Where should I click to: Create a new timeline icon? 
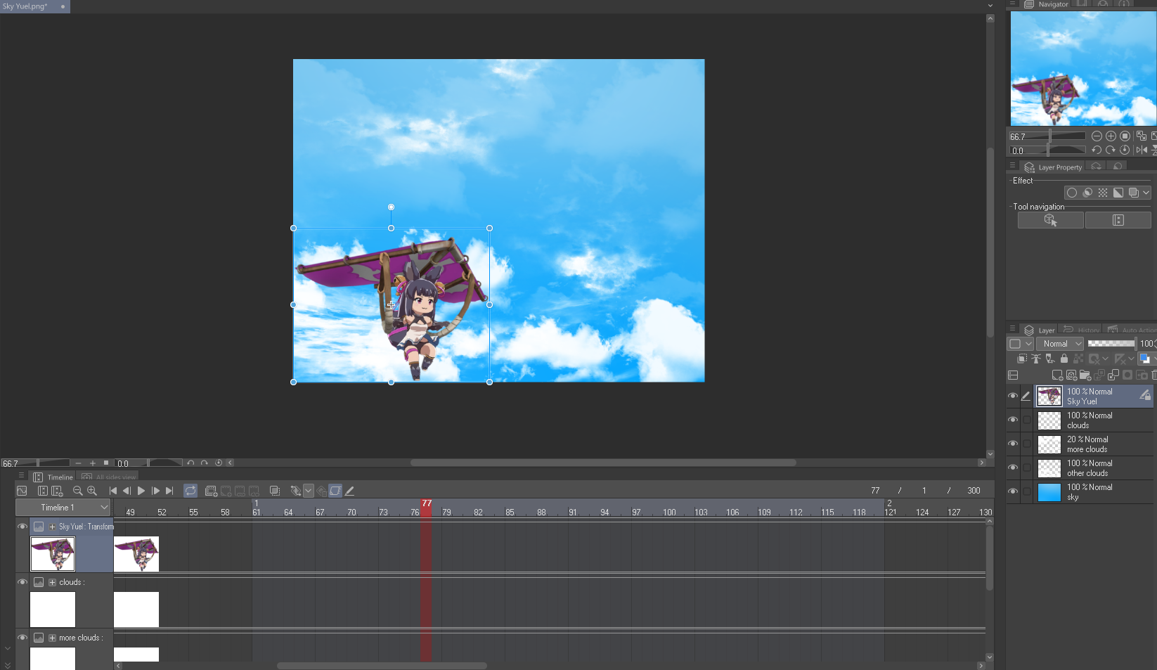pyautogui.click(x=57, y=491)
